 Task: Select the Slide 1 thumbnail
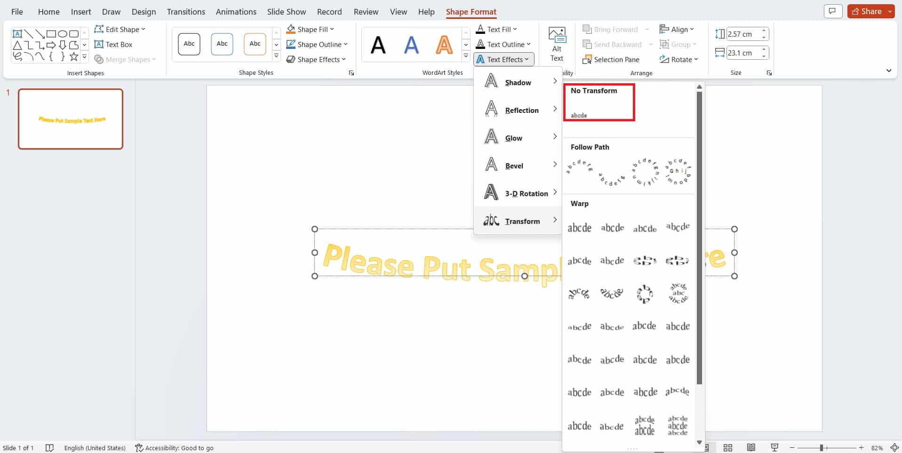pos(70,119)
